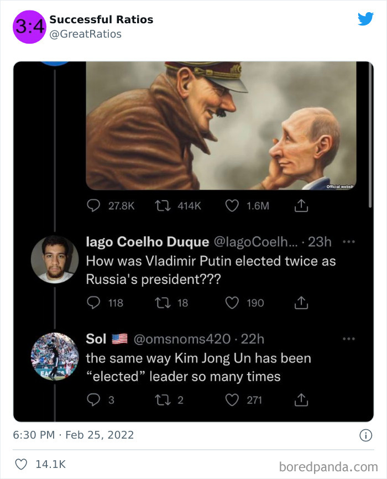387x479 pixels.
Task: Click the Twitter bird logo
Action: 366,19
